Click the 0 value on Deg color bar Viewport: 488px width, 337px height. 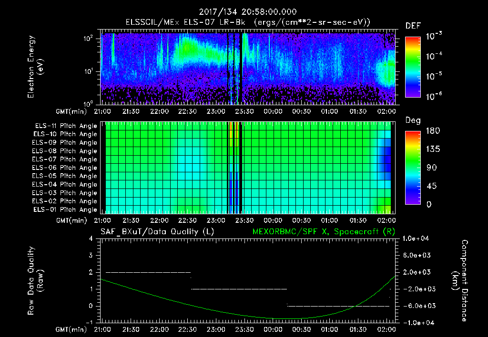click(429, 205)
